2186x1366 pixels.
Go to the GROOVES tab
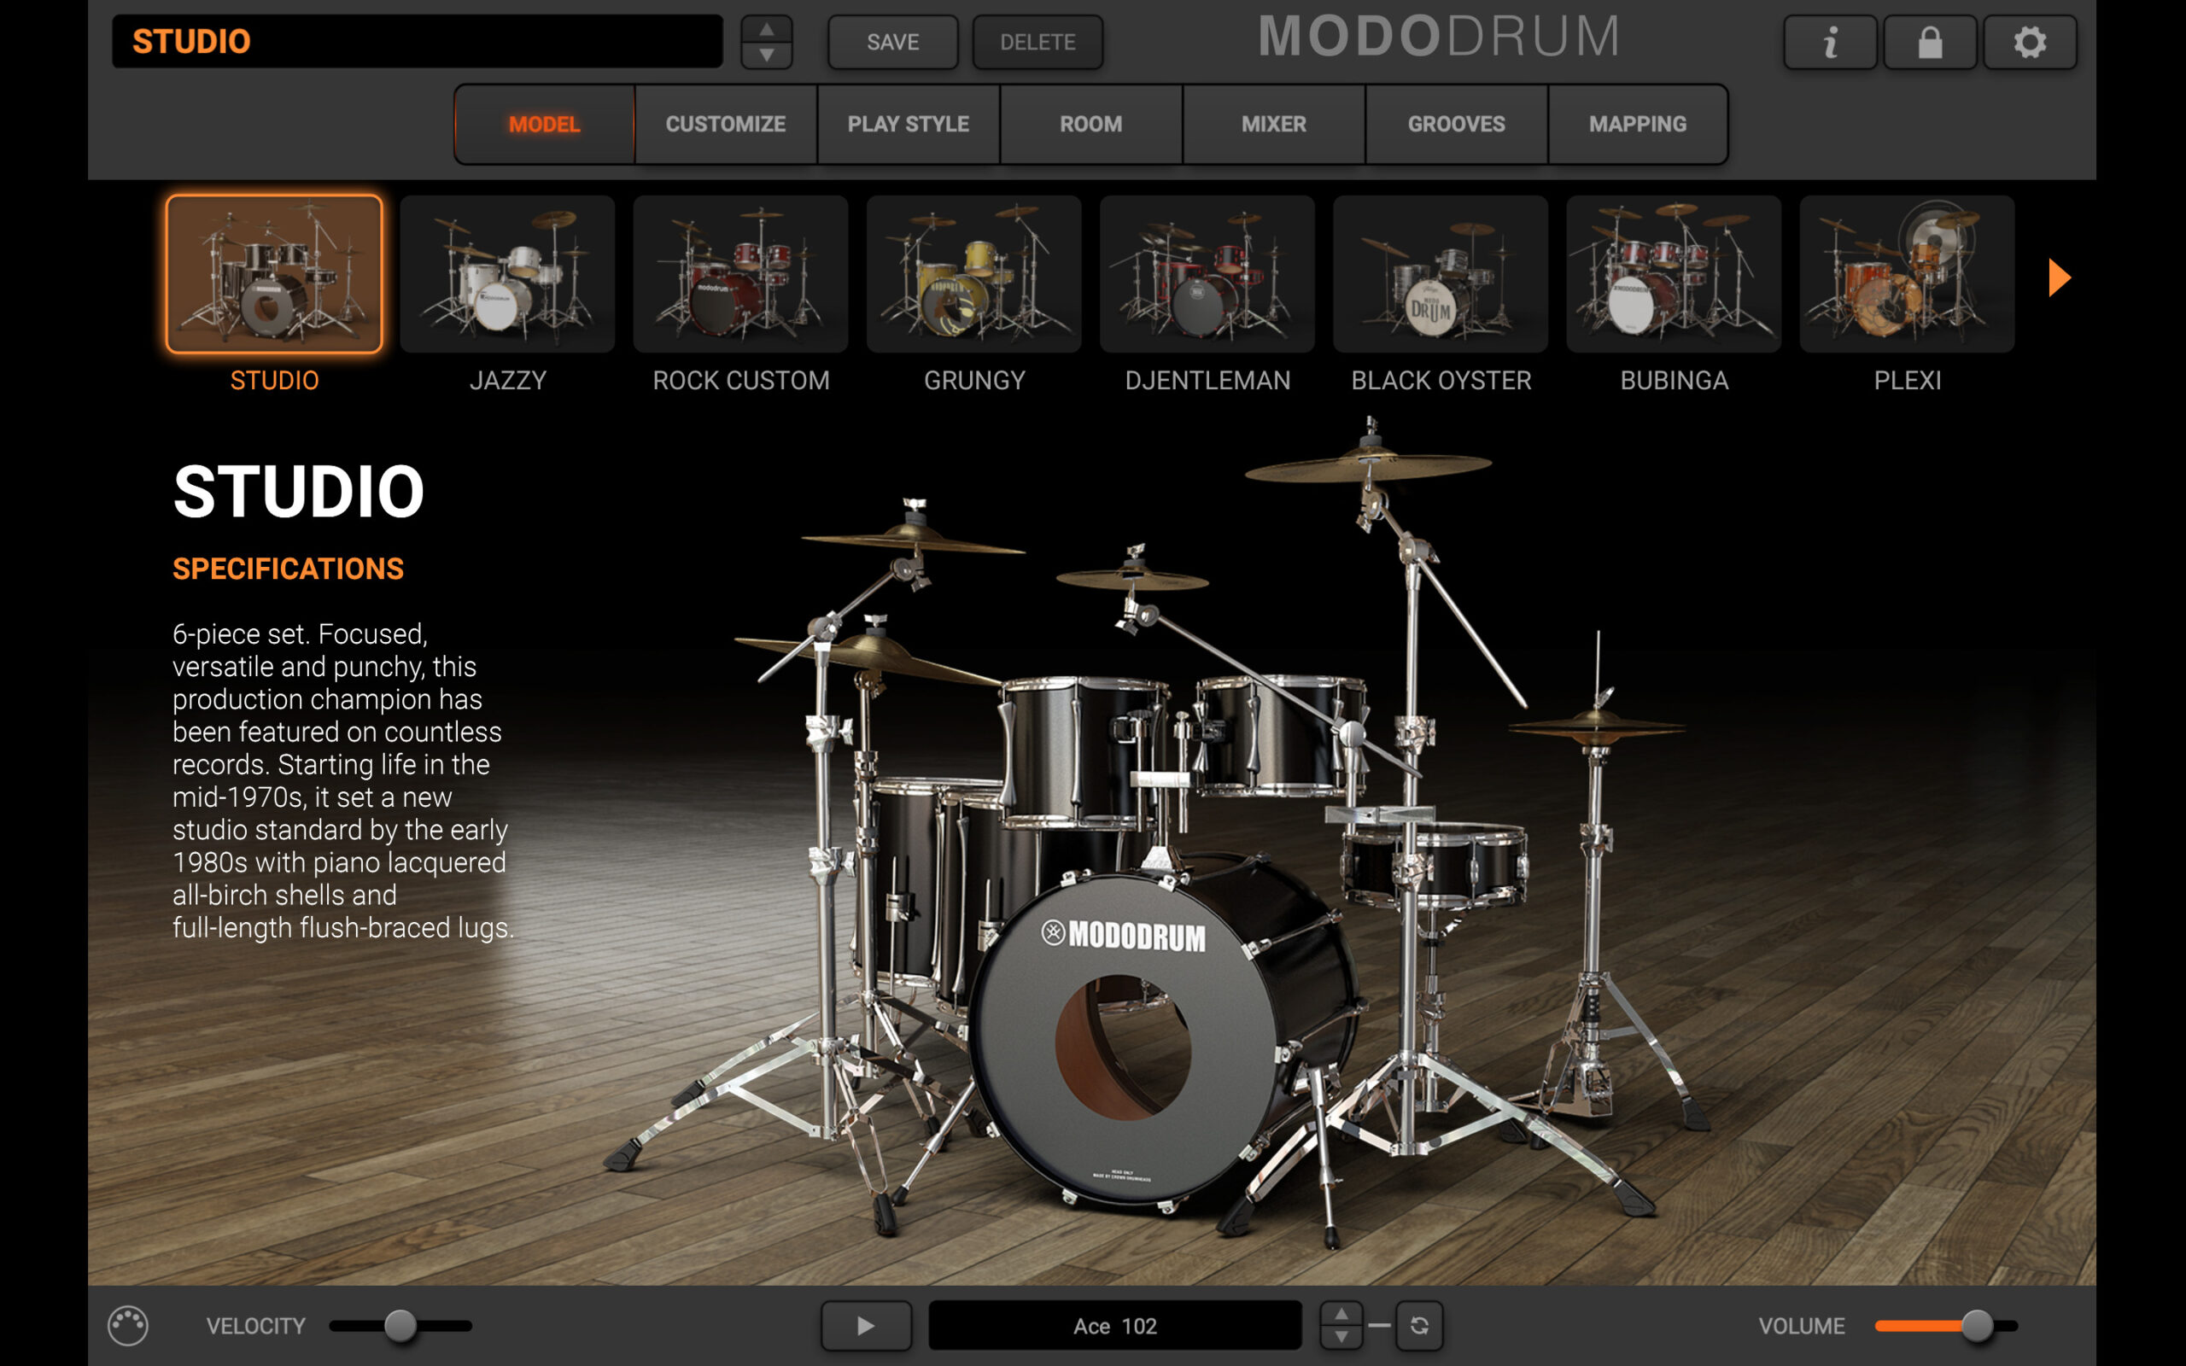pyautogui.click(x=1455, y=124)
